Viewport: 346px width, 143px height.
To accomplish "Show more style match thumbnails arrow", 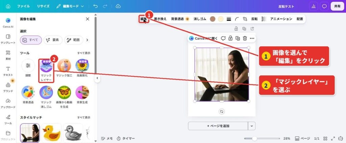I will click(x=87, y=133).
